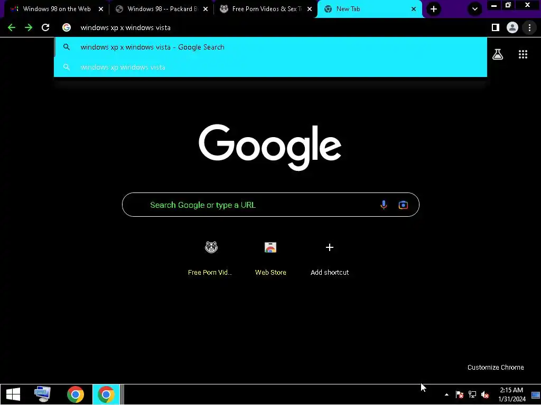Image resolution: width=541 pixels, height=405 pixels.
Task: Close the third tab with raccoon favicon
Action: coord(310,9)
